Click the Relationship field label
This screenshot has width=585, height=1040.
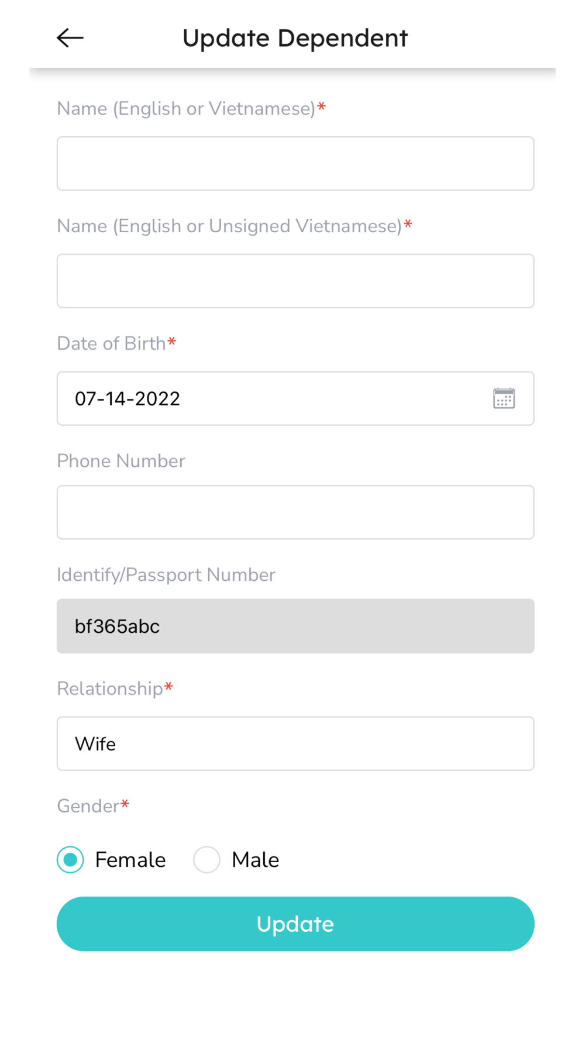tap(110, 688)
